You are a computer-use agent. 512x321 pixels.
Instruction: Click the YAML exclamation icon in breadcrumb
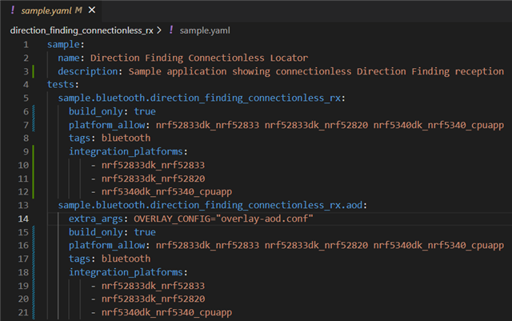[171, 30]
